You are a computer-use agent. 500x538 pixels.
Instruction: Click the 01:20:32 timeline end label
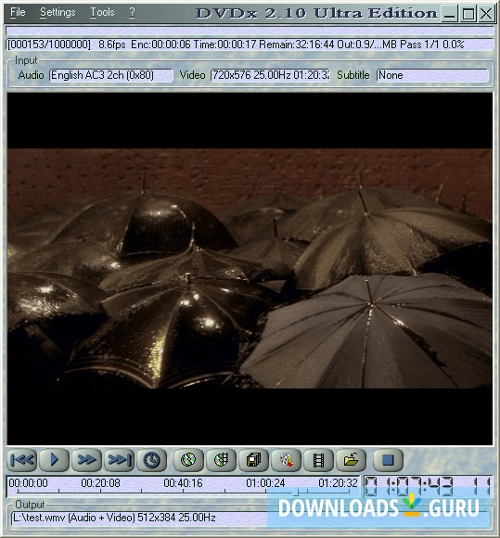(x=338, y=483)
